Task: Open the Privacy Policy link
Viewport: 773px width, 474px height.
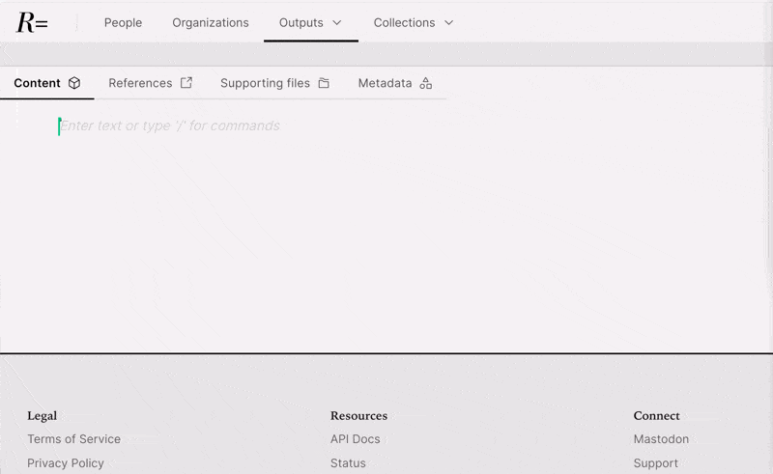Action: pyautogui.click(x=66, y=463)
